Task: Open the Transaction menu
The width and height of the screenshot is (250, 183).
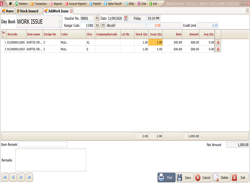Action: click(39, 4)
